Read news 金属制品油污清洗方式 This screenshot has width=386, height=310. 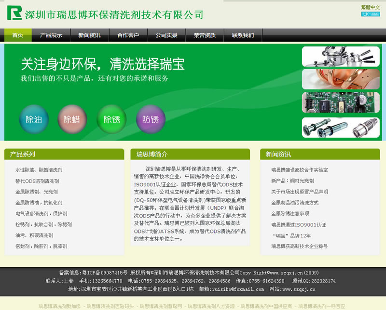click(295, 202)
